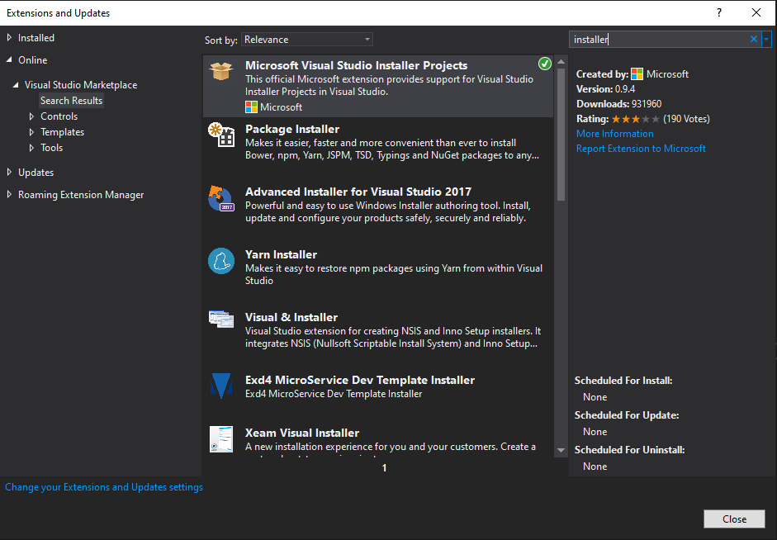
Task: Expand the Tools category
Action: pos(31,148)
